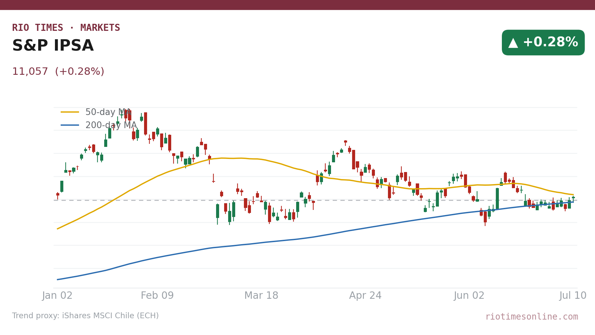Image resolution: width=595 pixels, height=335 pixels.
Task: Click the S&P IPSA title
Action: (x=53, y=46)
